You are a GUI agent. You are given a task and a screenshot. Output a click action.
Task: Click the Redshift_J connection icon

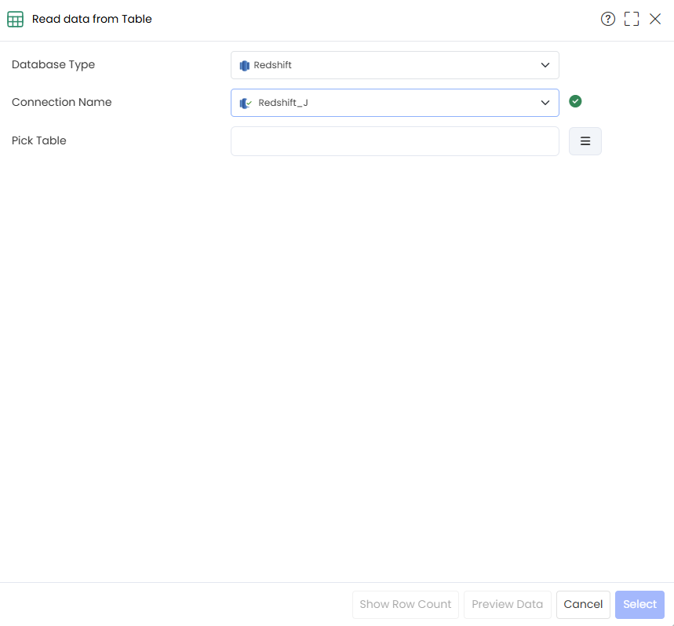[x=246, y=104]
